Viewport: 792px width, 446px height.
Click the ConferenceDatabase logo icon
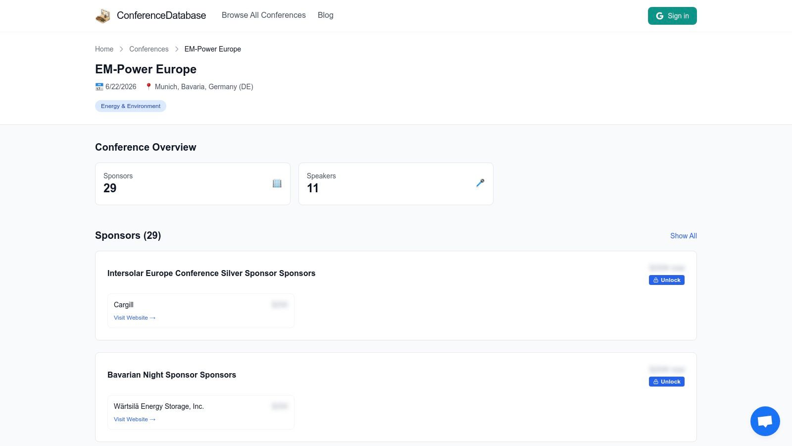(x=103, y=16)
